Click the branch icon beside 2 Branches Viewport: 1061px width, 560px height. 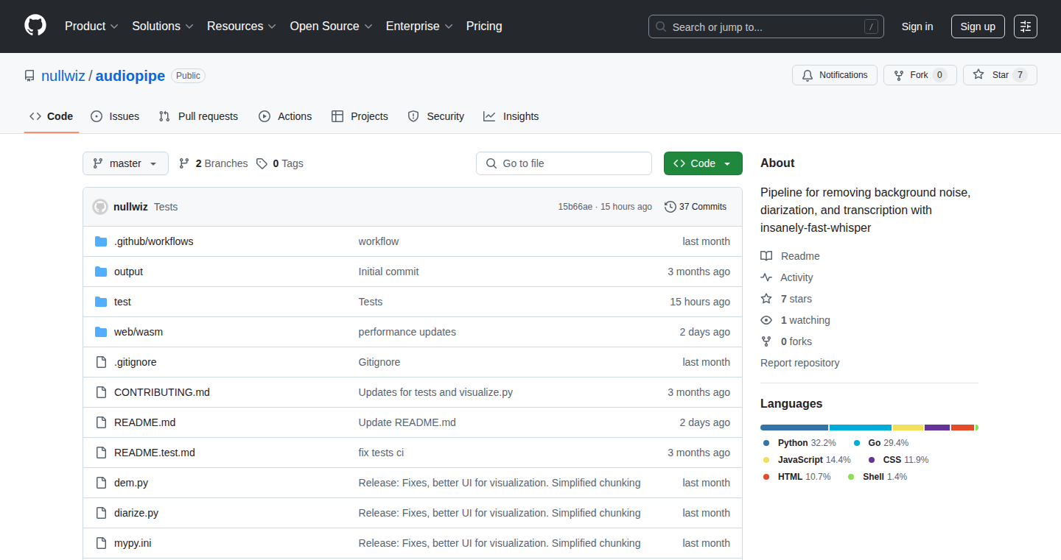[x=184, y=163]
